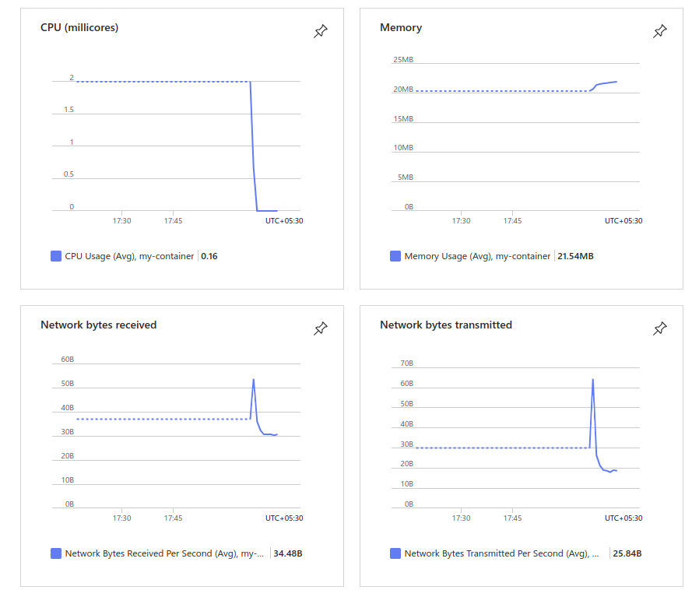Click the 21.54MB memory usage value
Viewport: 699px width, 590px height.
click(x=575, y=256)
